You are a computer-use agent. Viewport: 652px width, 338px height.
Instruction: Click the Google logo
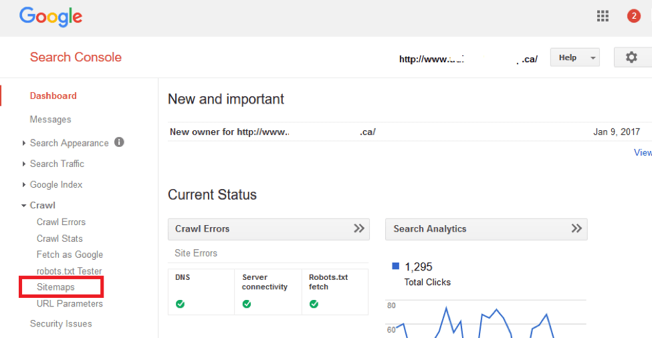click(51, 17)
